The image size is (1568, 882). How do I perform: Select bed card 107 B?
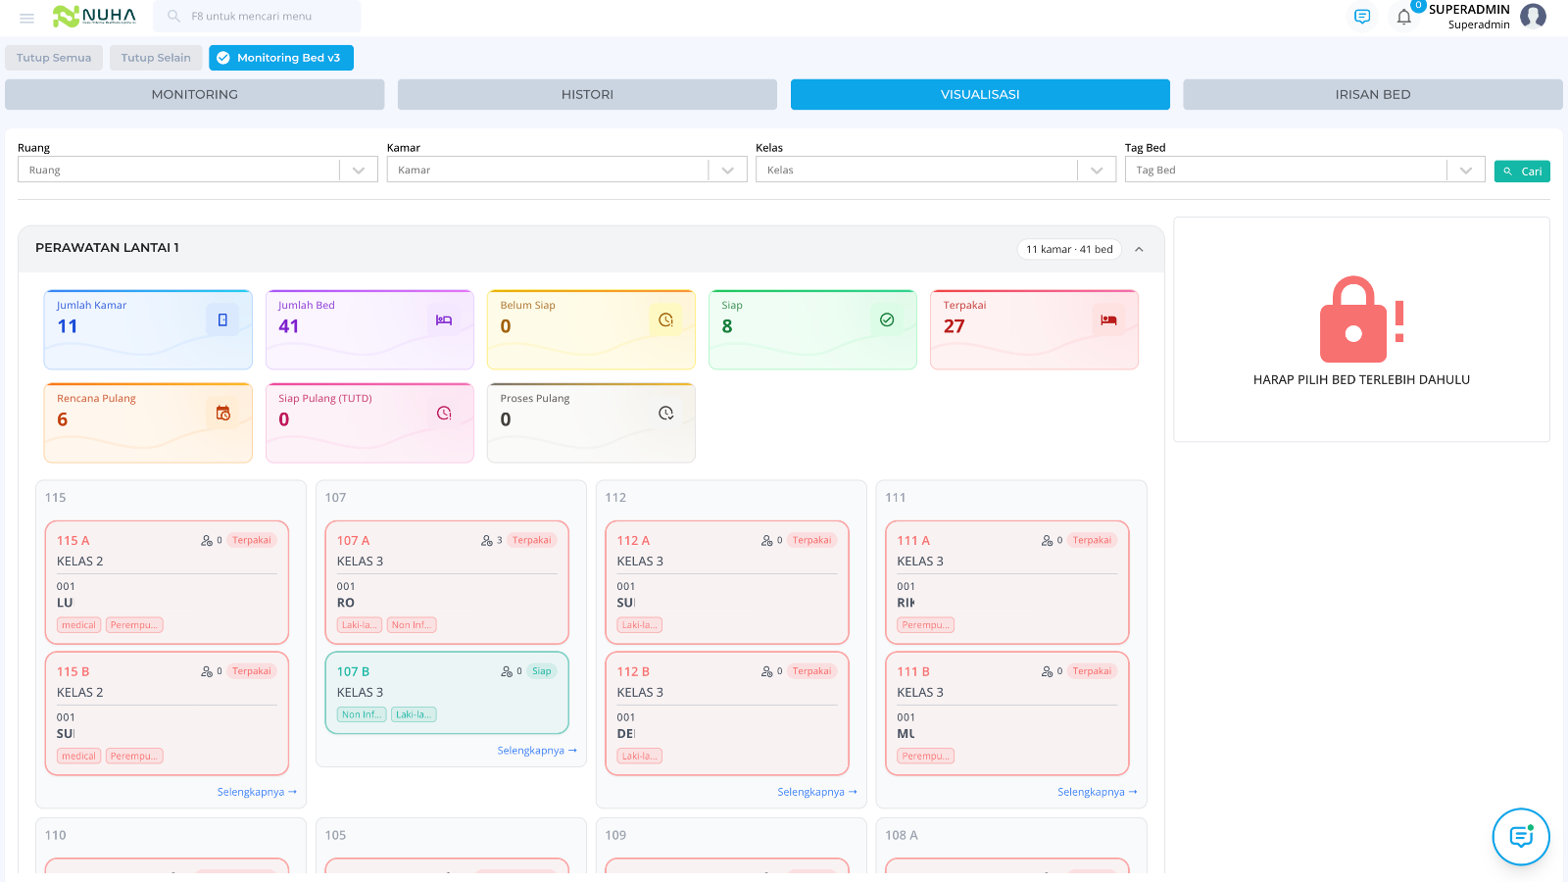click(447, 693)
